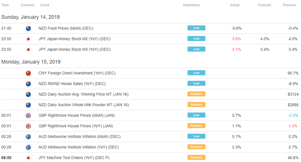Sort by the Importance column header

[191, 5]
